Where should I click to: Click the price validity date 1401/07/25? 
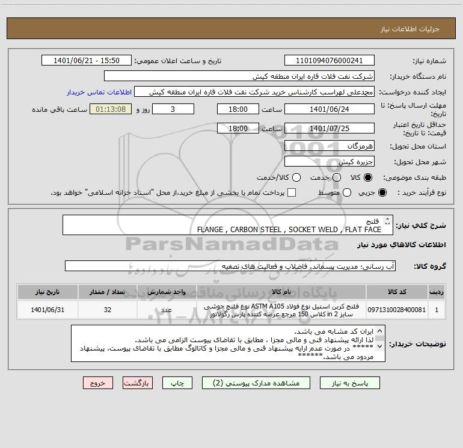[330, 128]
